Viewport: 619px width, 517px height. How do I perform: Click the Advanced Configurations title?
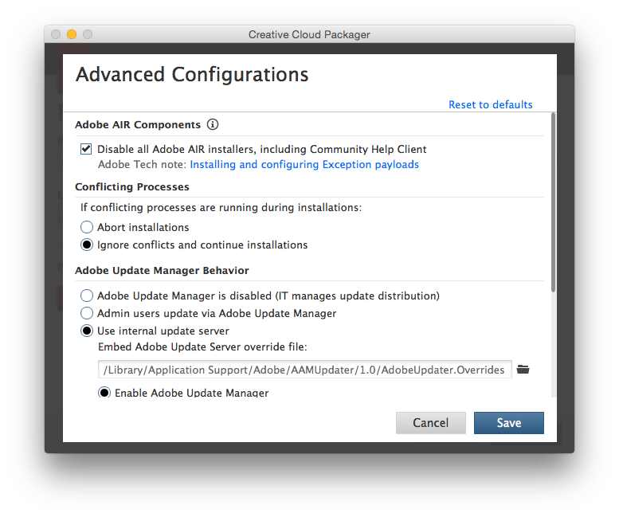192,75
